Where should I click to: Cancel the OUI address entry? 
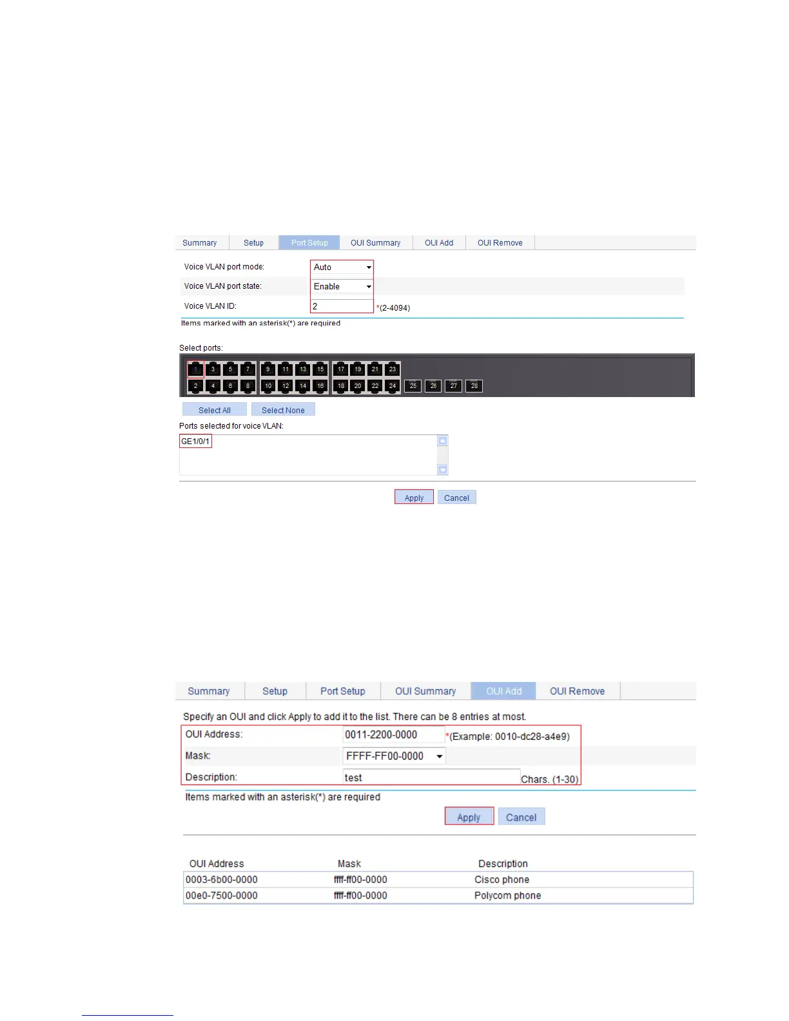tap(521, 817)
